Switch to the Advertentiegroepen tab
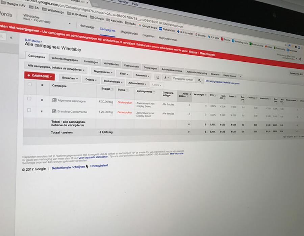 [65, 59]
